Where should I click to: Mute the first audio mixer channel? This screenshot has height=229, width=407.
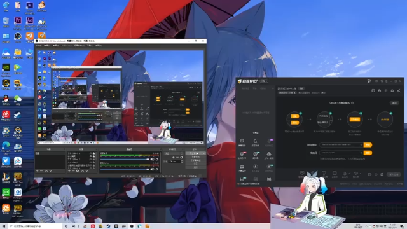[153, 159]
